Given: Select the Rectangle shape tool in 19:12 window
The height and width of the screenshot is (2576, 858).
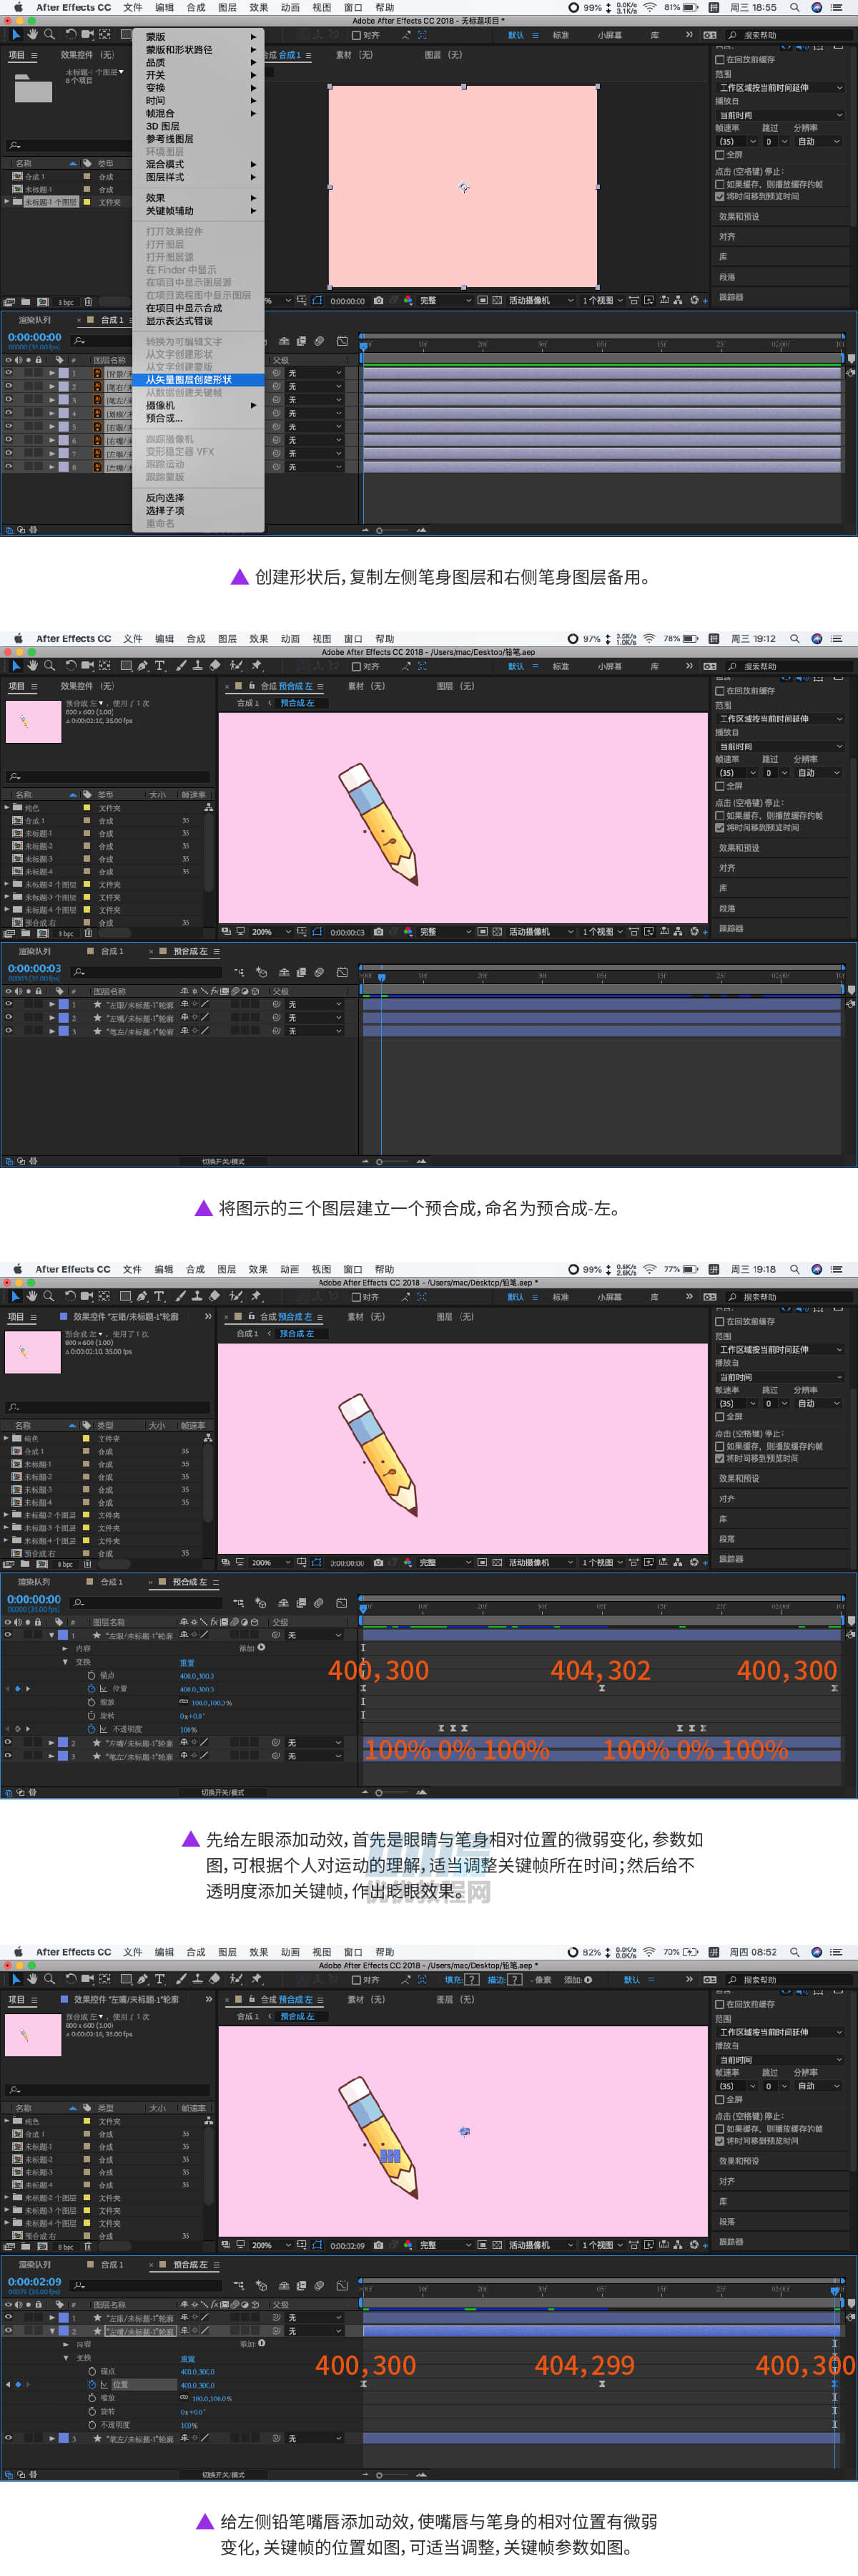Looking at the screenshot, I should 126,666.
